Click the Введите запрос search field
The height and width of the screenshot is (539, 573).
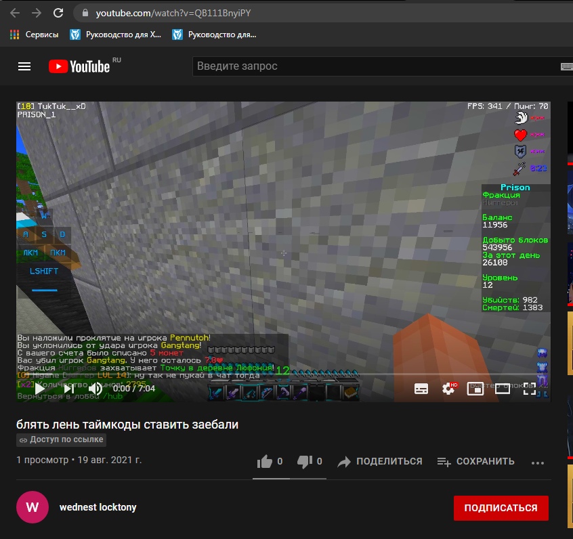[x=373, y=66]
